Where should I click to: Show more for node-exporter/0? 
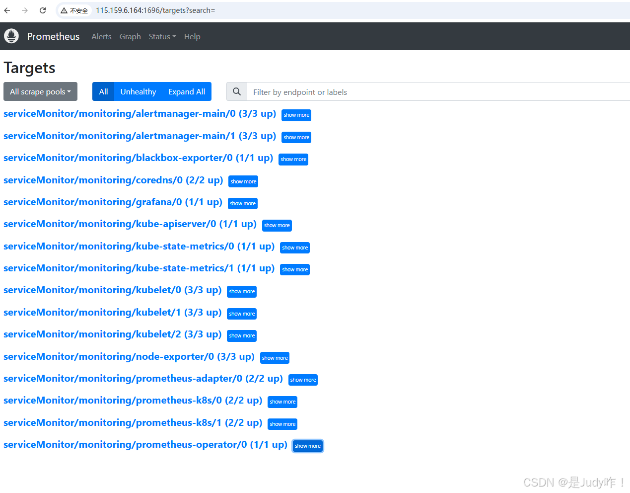[275, 358]
